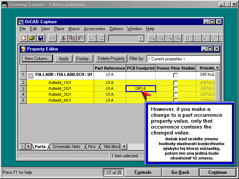Toggle Power Pins Visible checkbox in row 1
This screenshot has height=179, width=239.
(175, 75)
